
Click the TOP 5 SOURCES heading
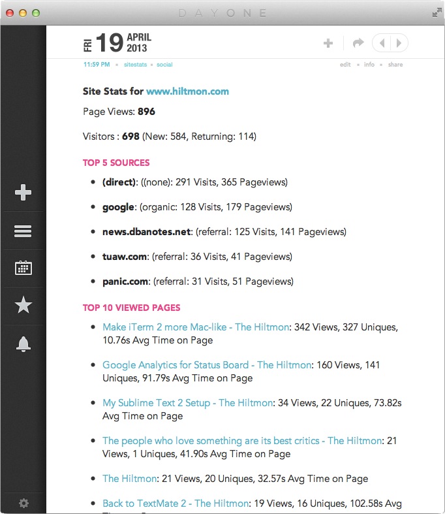point(116,163)
